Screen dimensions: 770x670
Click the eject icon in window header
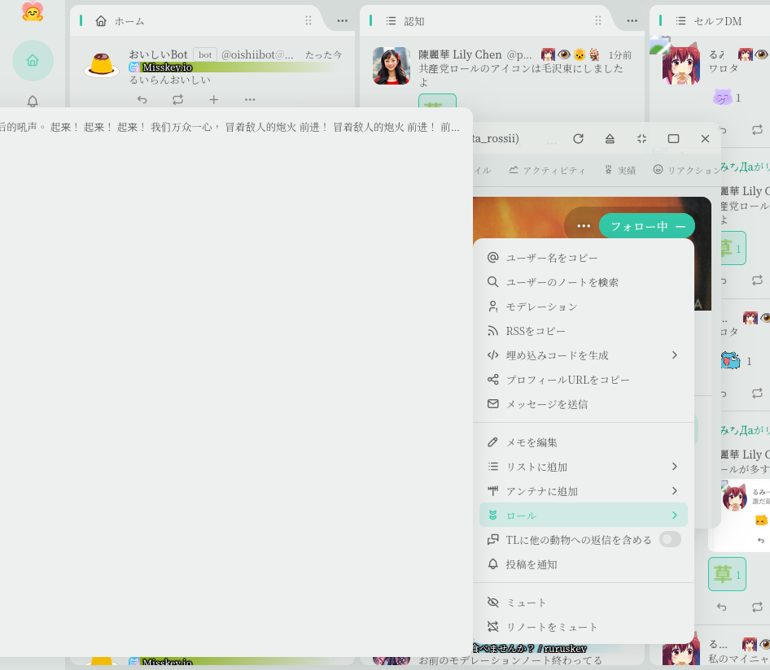pos(610,139)
